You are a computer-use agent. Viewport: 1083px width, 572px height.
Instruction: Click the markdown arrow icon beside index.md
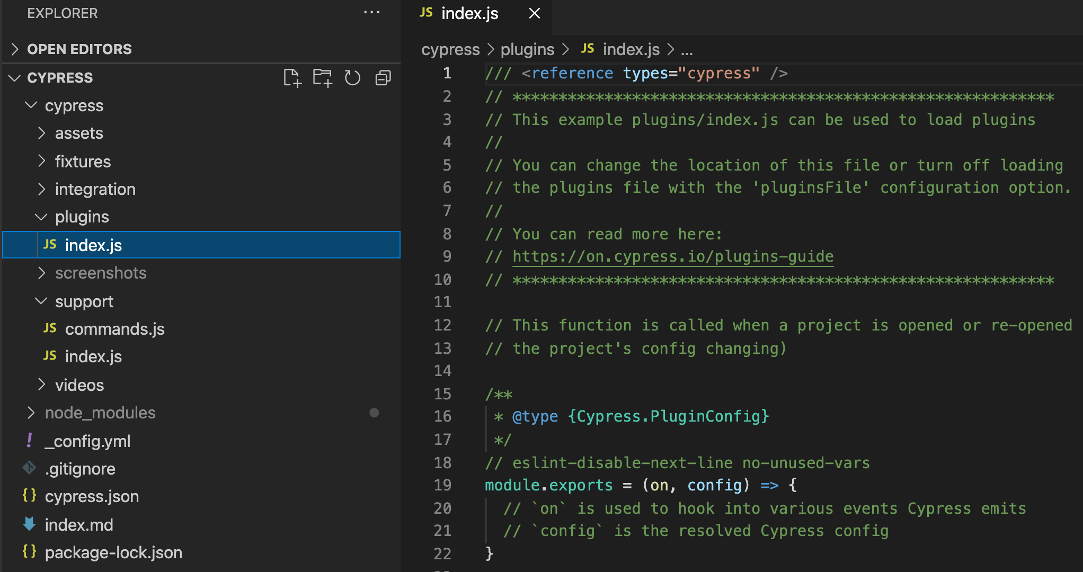point(30,524)
